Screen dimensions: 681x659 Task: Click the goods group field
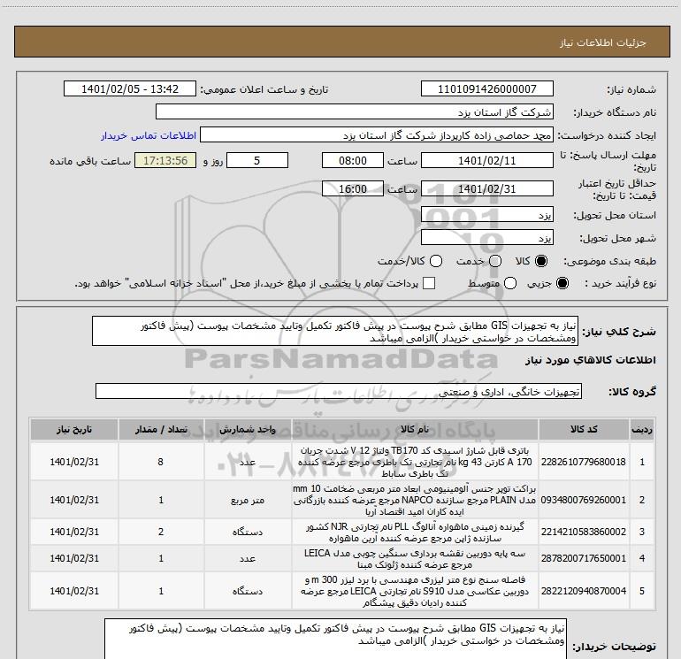[339, 391]
